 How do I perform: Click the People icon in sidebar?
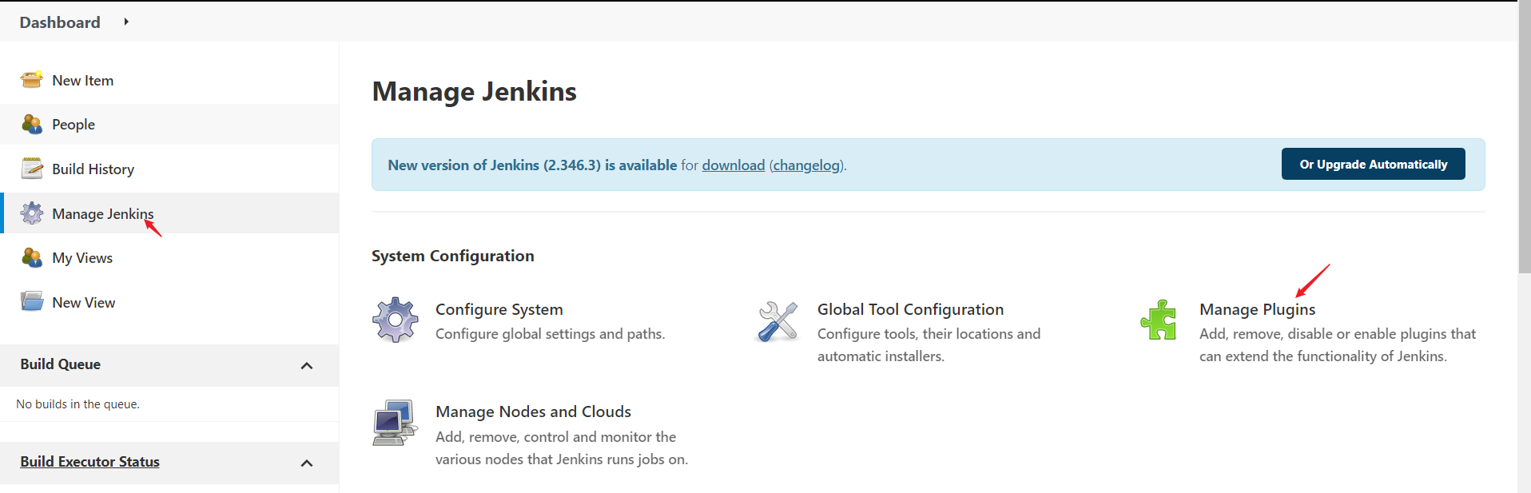click(32, 125)
